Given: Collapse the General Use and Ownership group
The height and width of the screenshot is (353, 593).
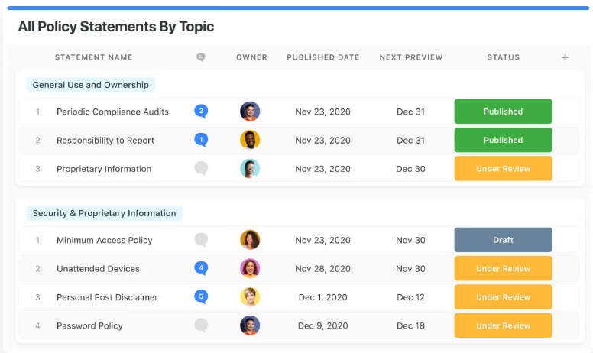Looking at the screenshot, I should pyautogui.click(x=91, y=85).
